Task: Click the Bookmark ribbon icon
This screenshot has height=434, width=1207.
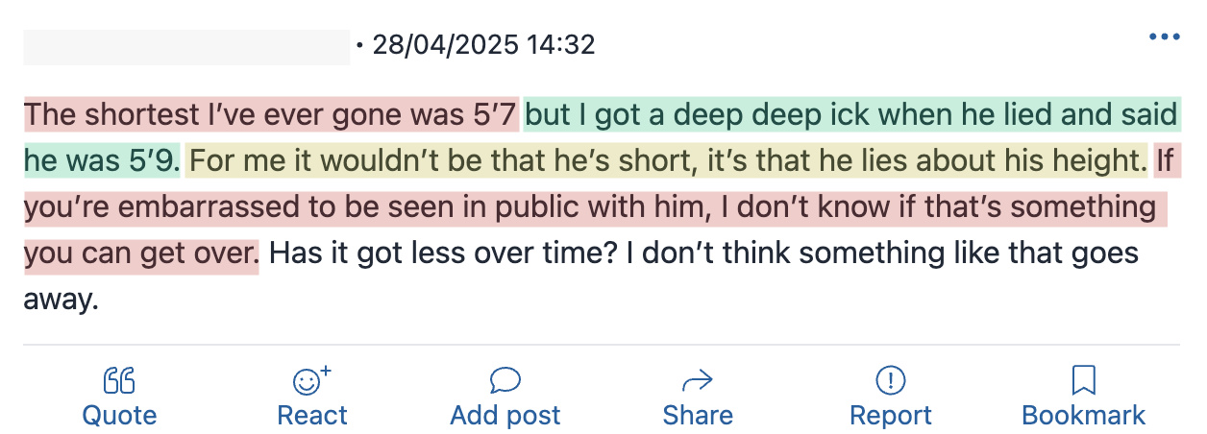Action: pos(1083,381)
